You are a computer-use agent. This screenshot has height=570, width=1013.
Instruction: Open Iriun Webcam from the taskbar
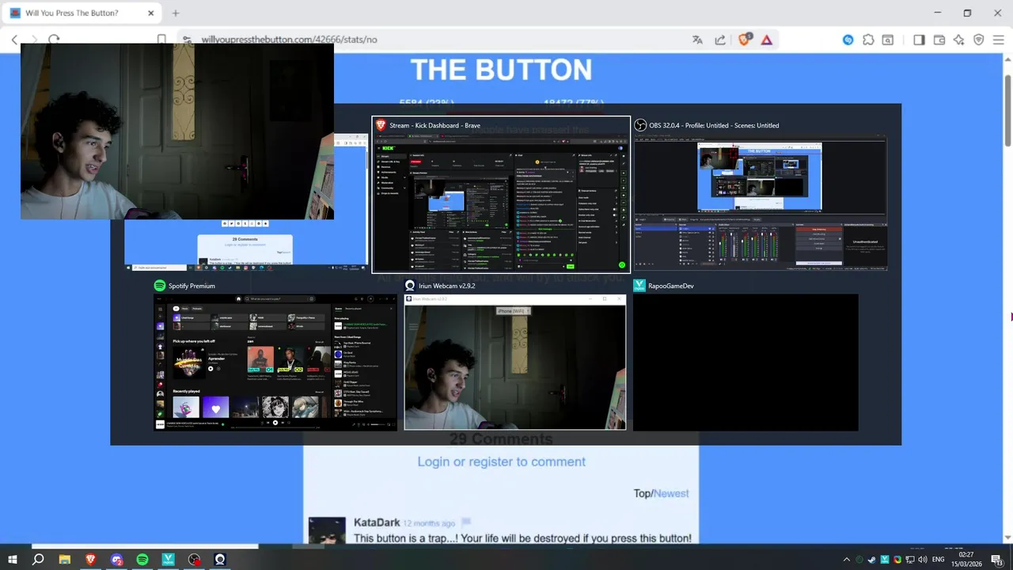[x=220, y=560]
